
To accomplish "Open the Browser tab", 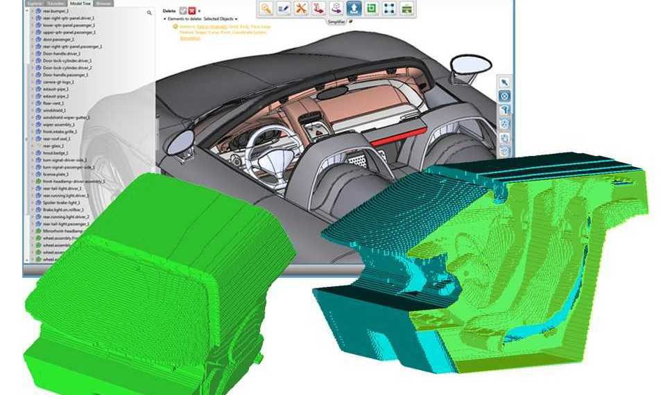I will [x=103, y=3].
